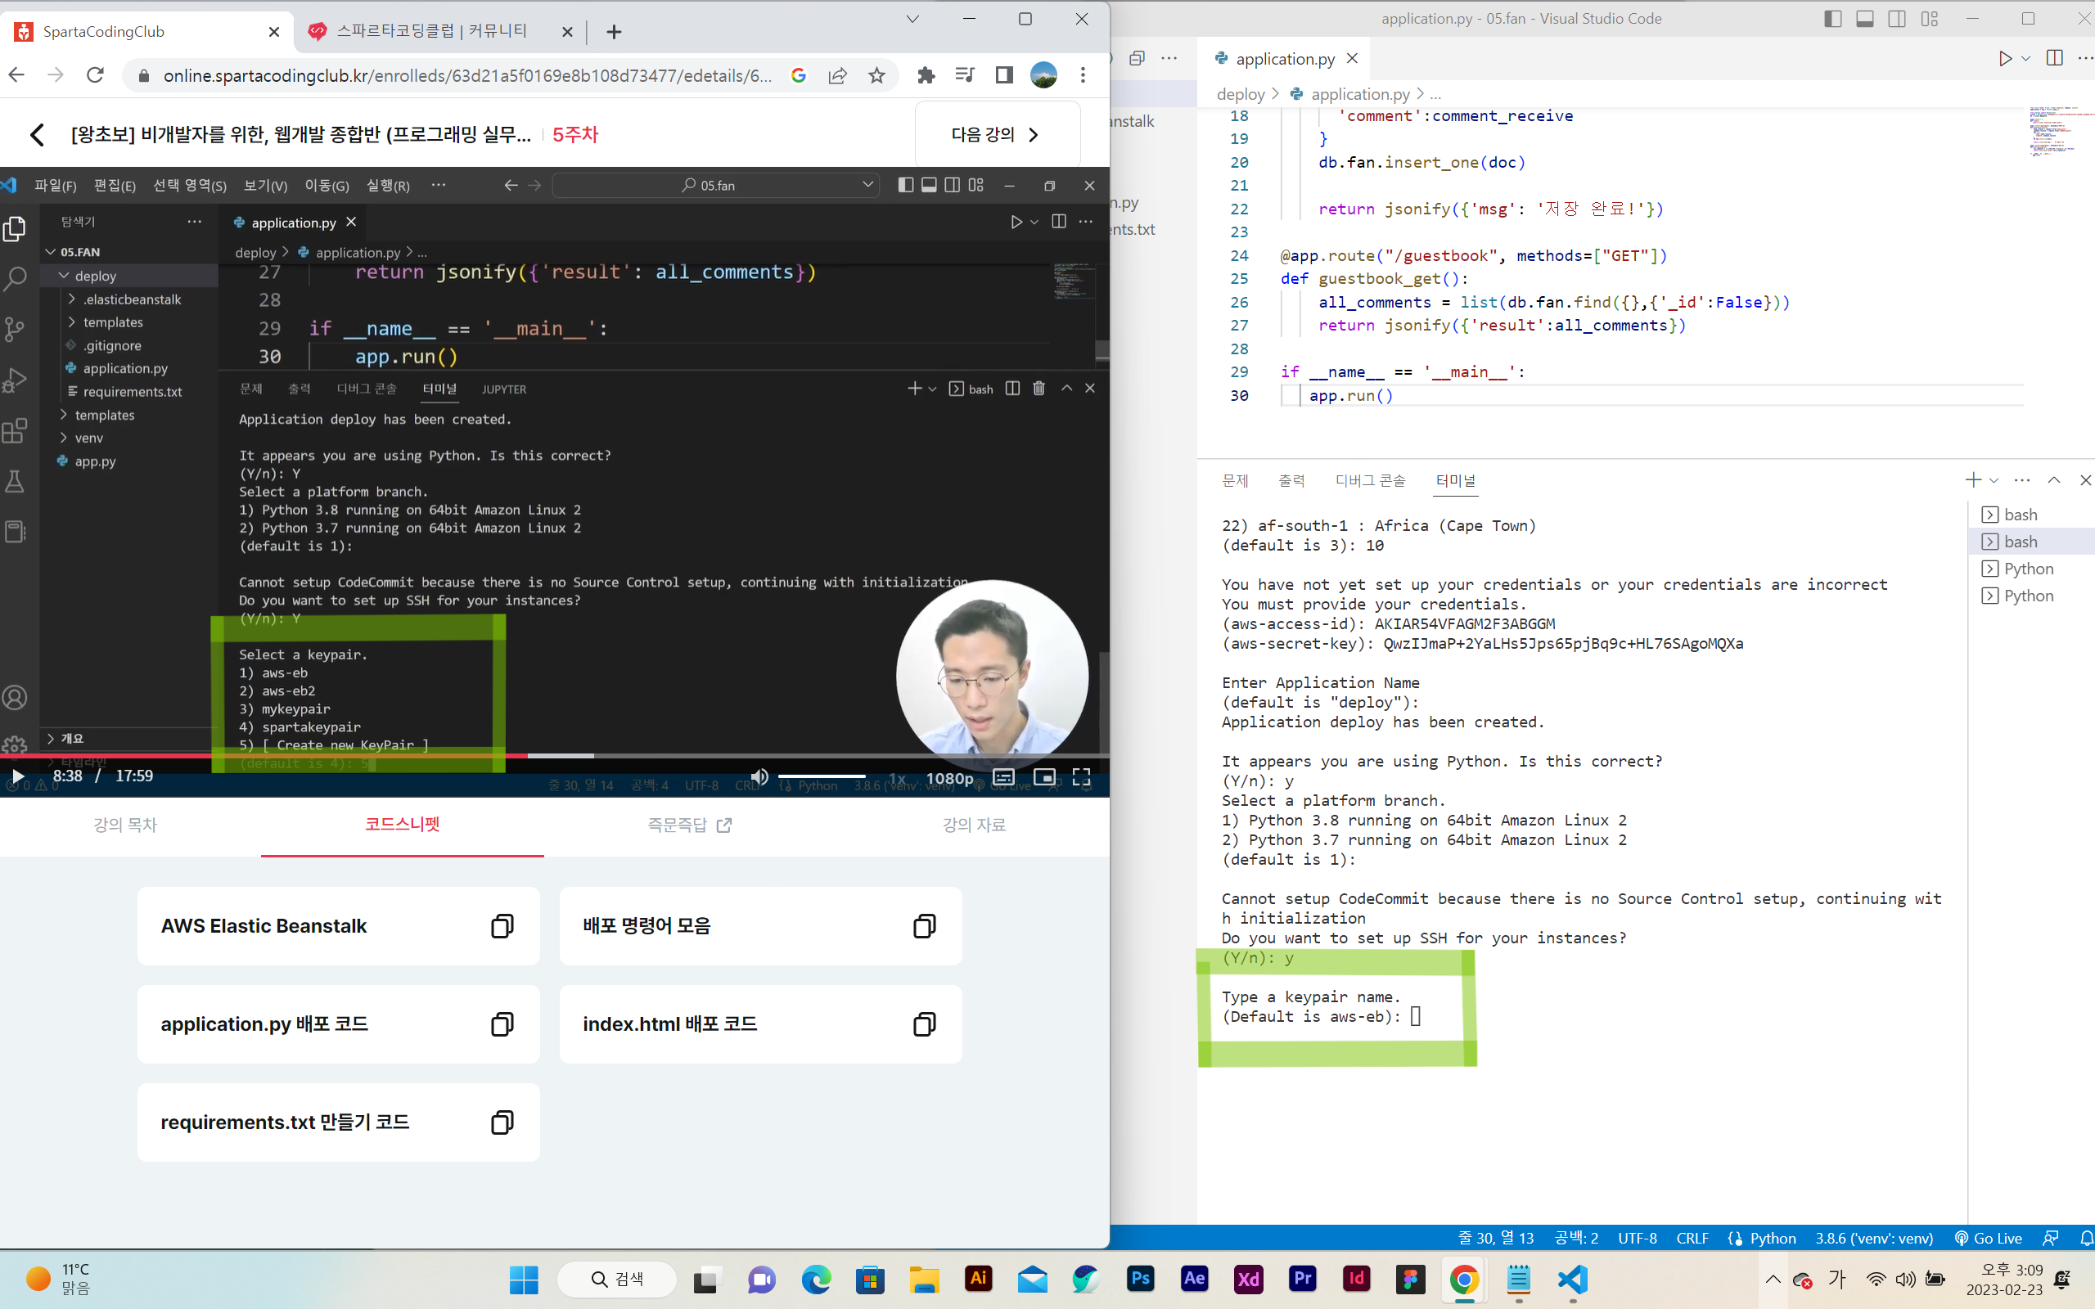2095x1309 pixels.
Task: Open the Chrome three-dot menu
Action: click(x=1083, y=75)
